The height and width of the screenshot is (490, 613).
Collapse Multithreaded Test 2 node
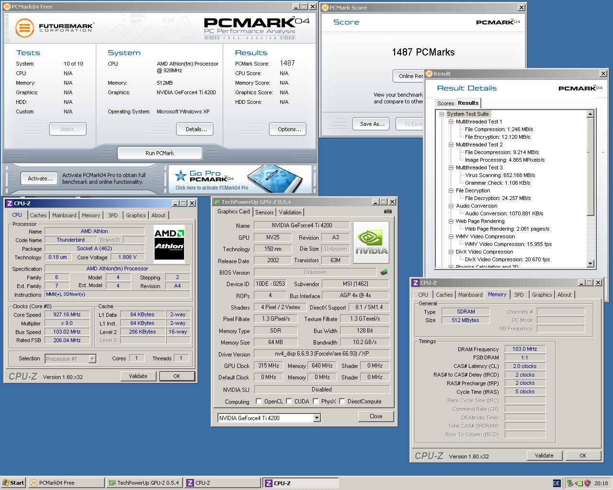click(451, 145)
